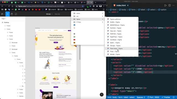Open the YouTube bookmark in overflow list
Screen dimensions: 177x99
coord(74,40)
